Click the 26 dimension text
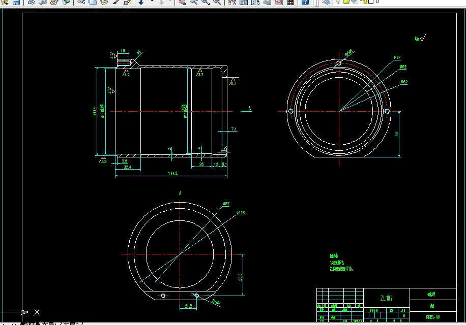This screenshot has width=466, height=325. 201,164
